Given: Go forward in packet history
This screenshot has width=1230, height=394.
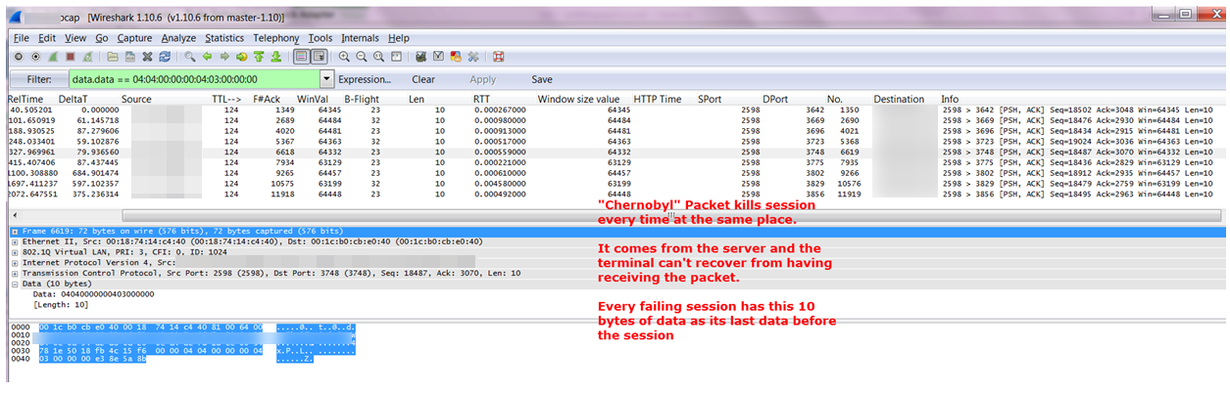Looking at the screenshot, I should (224, 56).
